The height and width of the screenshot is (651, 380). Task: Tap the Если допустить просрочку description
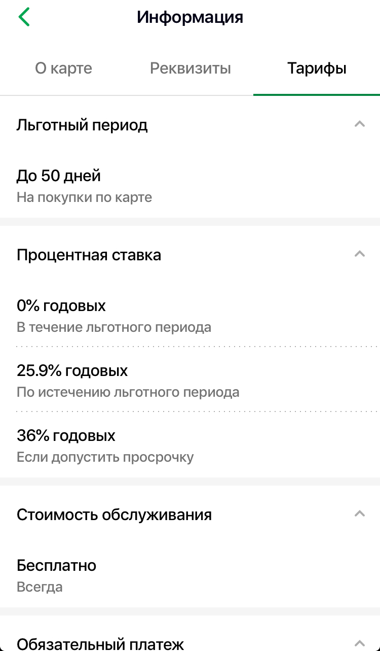(105, 457)
